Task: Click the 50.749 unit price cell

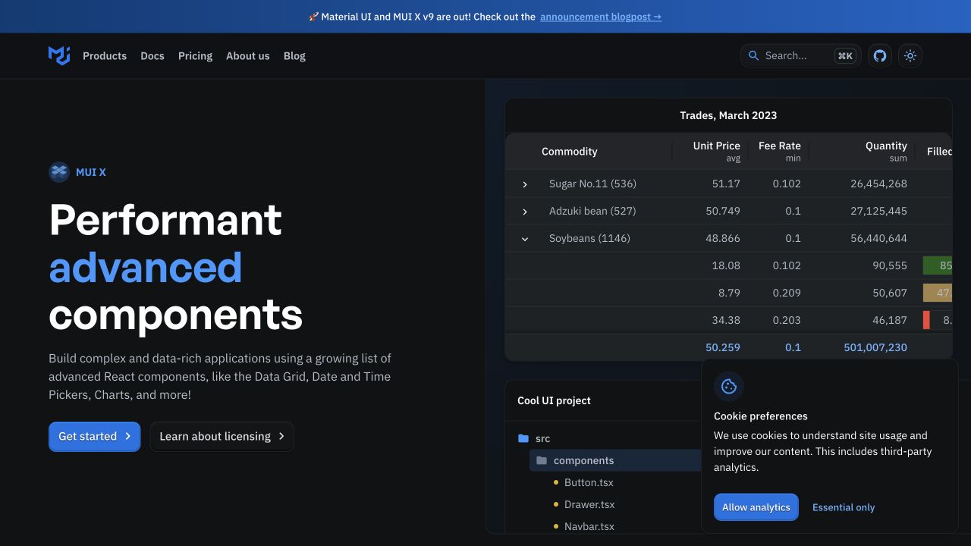Action: (723, 211)
